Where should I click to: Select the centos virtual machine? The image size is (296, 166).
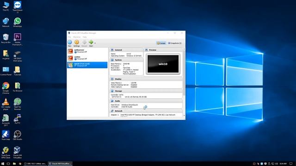point(87,58)
